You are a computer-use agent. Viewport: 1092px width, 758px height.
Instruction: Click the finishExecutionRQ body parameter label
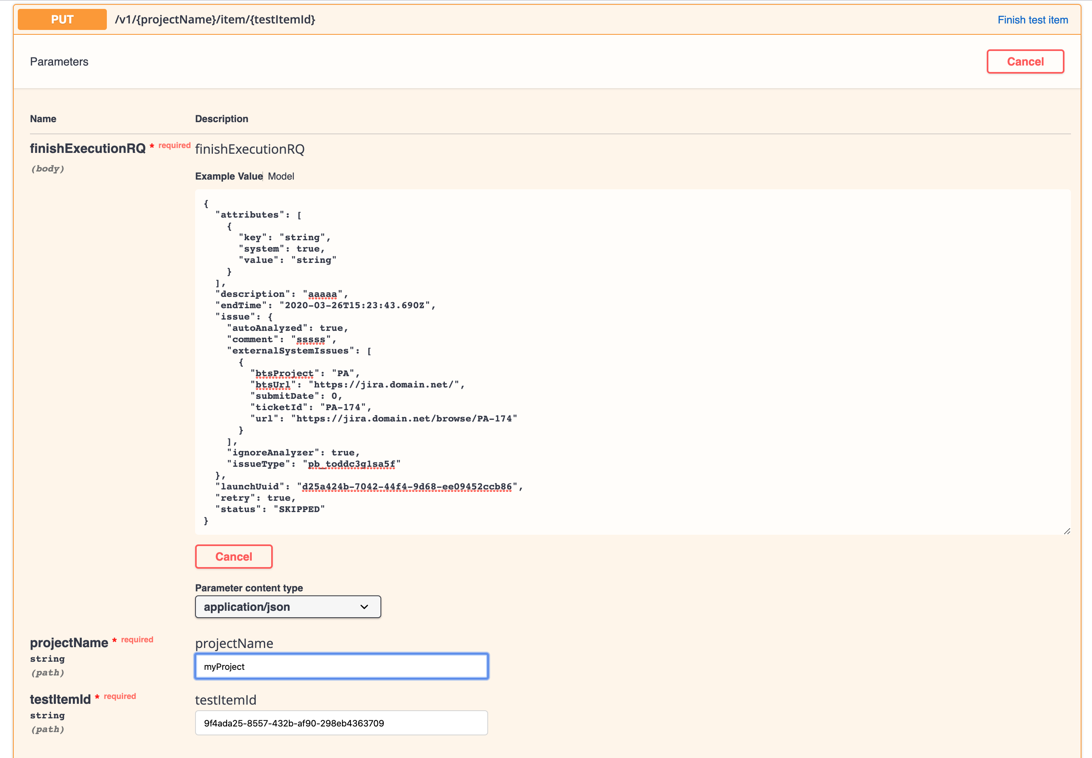88,148
